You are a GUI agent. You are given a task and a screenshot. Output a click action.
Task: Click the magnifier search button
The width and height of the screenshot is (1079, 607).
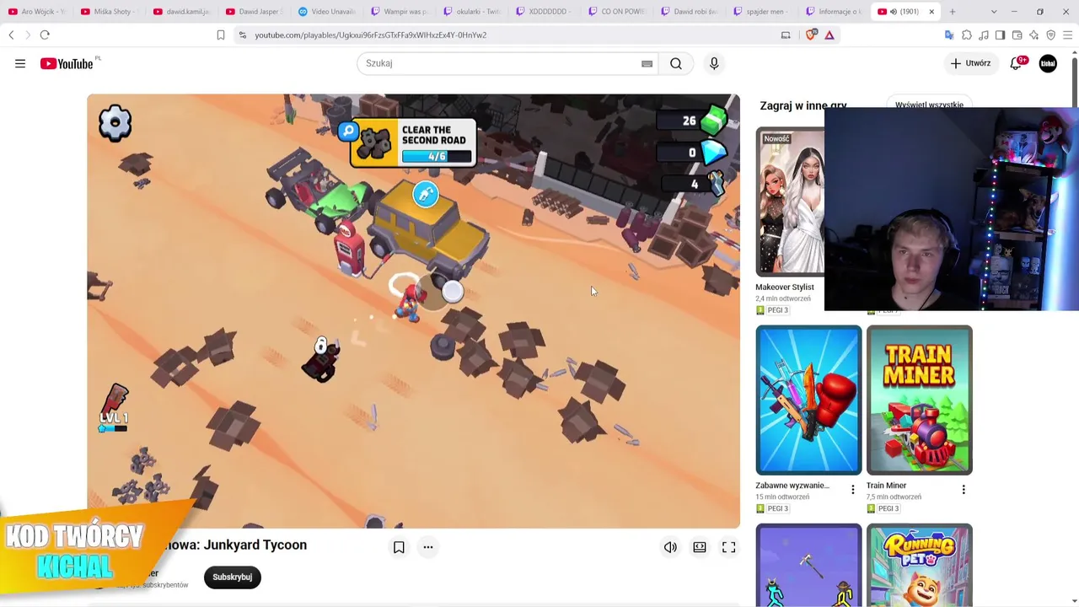click(x=676, y=63)
